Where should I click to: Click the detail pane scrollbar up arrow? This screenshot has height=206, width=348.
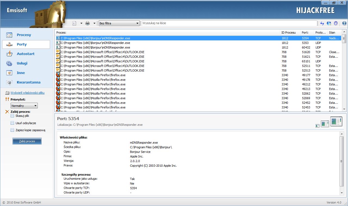coord(342,134)
